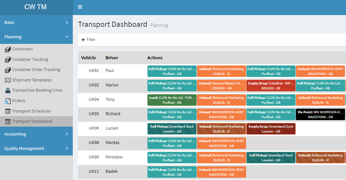The image size is (346, 180).
Task: Click the Container Tracking icon
Action: 8,60
